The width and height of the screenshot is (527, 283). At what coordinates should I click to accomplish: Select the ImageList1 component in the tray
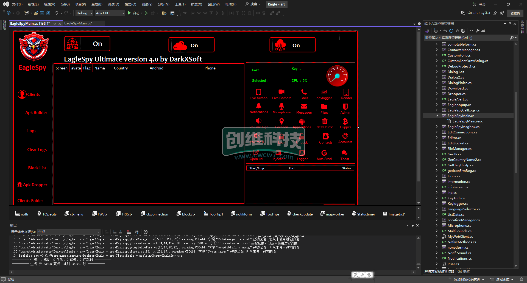[x=394, y=214]
